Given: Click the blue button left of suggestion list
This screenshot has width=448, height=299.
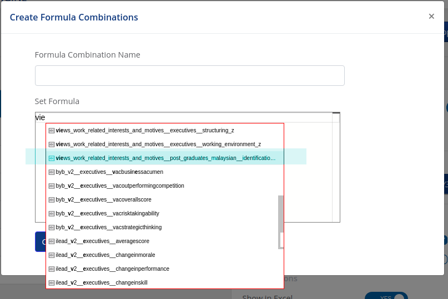Looking at the screenshot, I should click(x=41, y=242).
